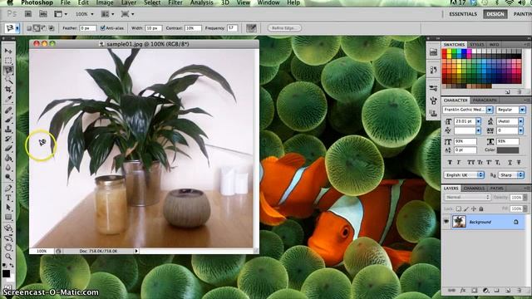532x299 pixels.
Task: Open the anti-aliasing dropdown showing Sharp
Action: (511, 175)
